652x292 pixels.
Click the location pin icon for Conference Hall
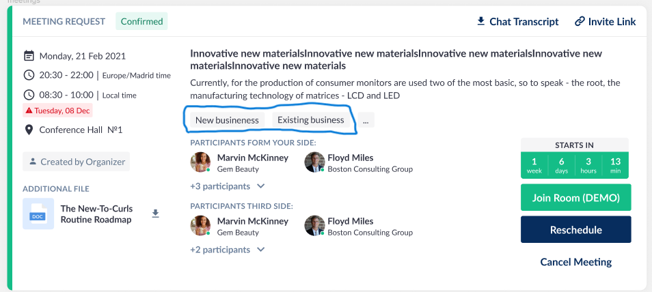(x=29, y=130)
